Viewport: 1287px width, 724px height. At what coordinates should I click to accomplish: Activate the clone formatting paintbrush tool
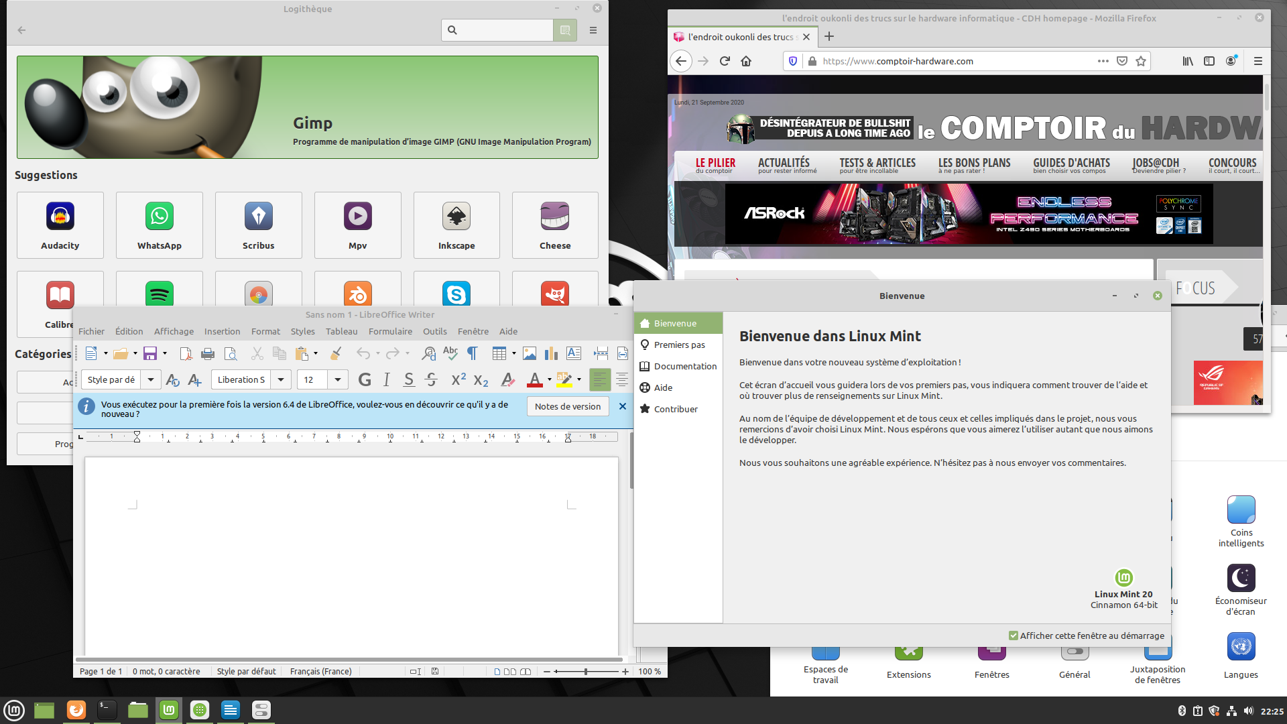pyautogui.click(x=335, y=353)
